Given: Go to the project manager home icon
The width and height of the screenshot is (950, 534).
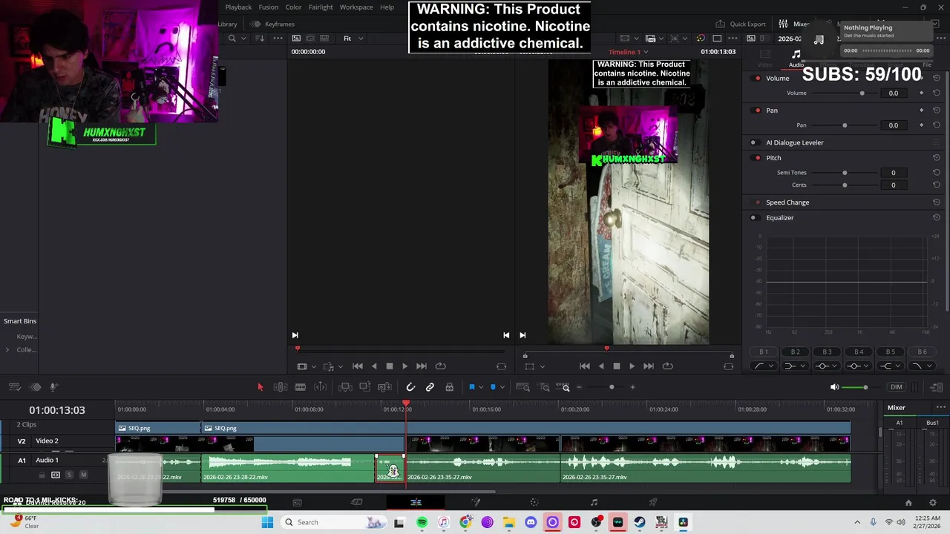Looking at the screenshot, I should pyautogui.click(x=908, y=502).
